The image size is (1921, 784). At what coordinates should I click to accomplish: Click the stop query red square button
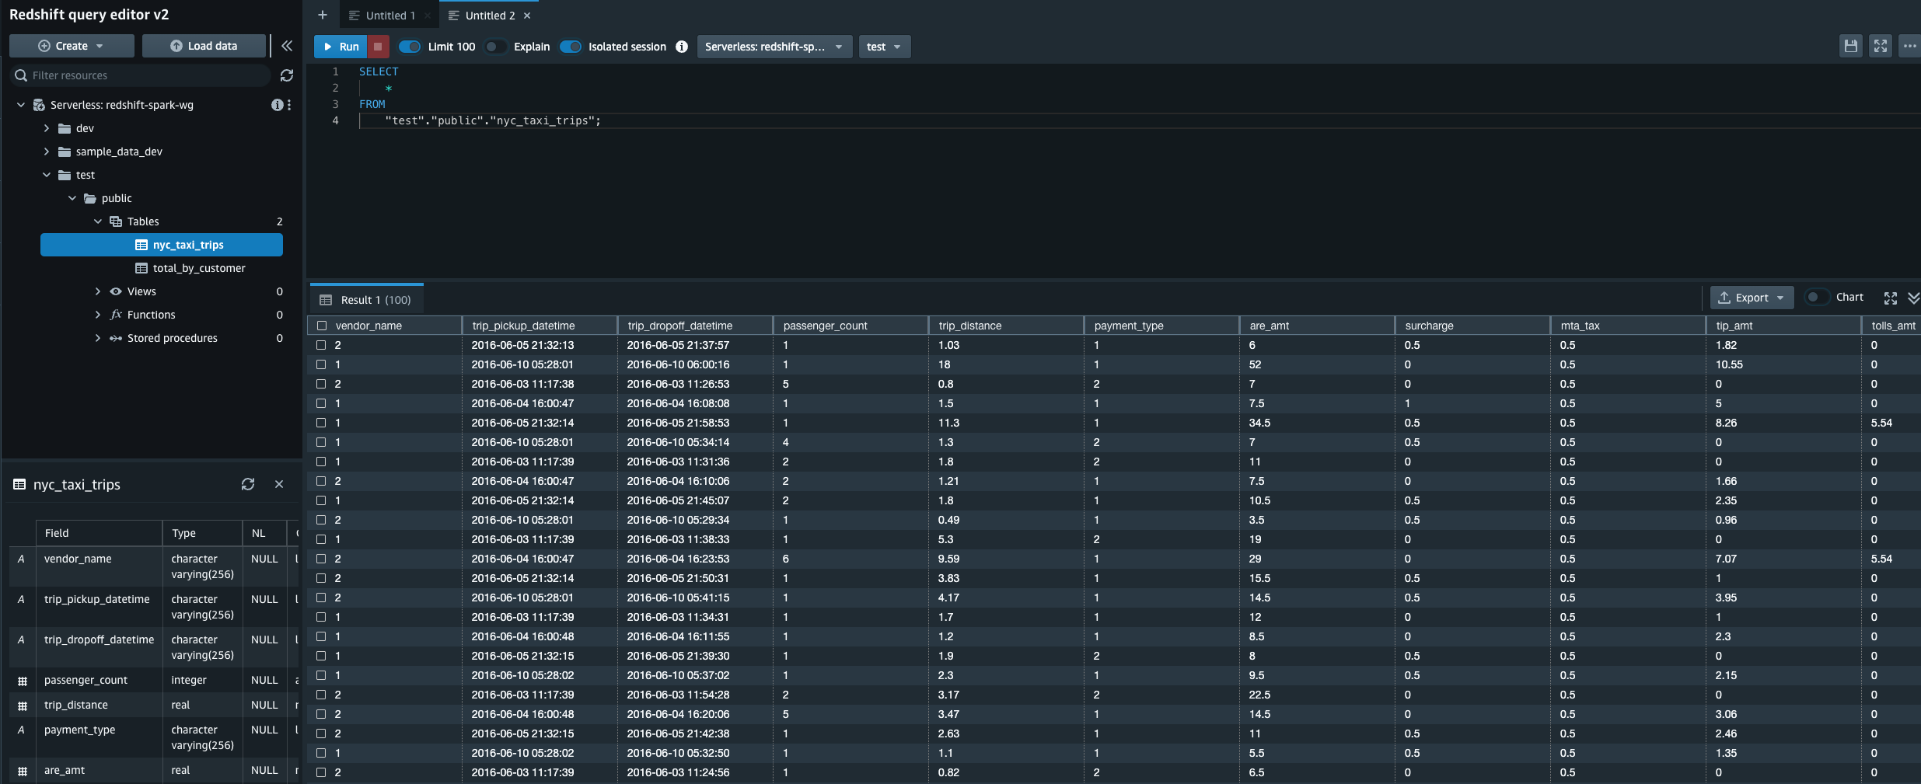(378, 47)
